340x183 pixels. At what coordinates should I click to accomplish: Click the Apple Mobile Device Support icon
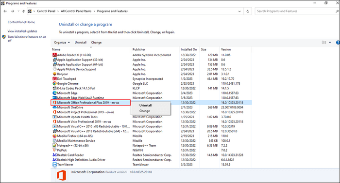[54, 69]
